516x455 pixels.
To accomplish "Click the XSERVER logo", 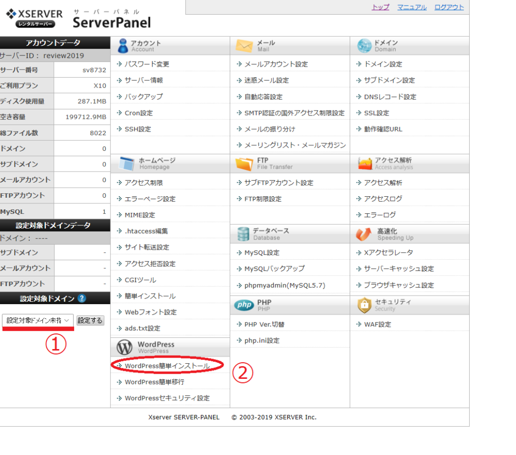I will point(34,18).
